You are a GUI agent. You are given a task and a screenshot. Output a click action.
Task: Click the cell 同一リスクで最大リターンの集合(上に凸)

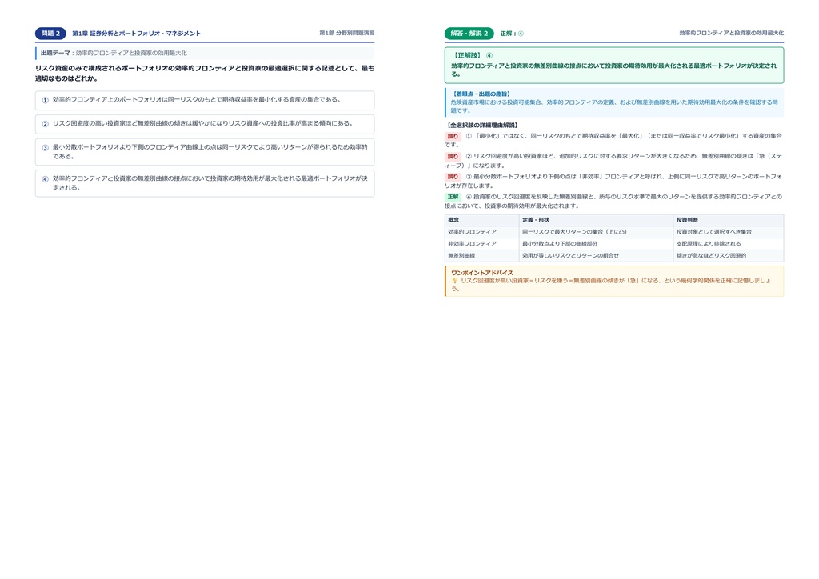[596, 232]
